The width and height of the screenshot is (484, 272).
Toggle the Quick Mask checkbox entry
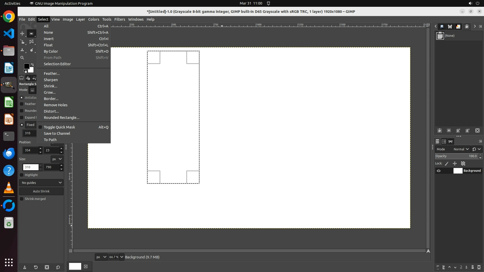(59, 127)
